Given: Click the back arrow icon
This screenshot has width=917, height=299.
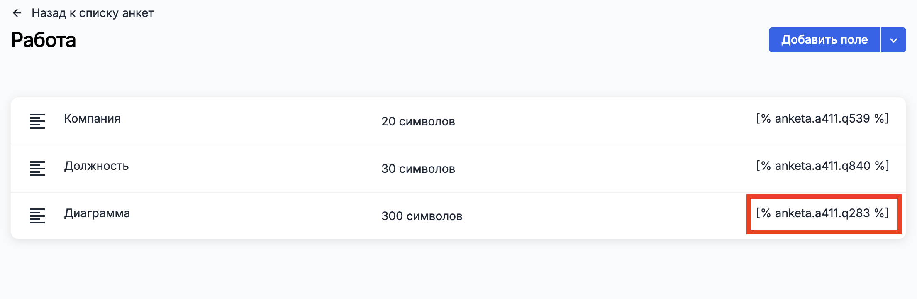Looking at the screenshot, I should [17, 13].
